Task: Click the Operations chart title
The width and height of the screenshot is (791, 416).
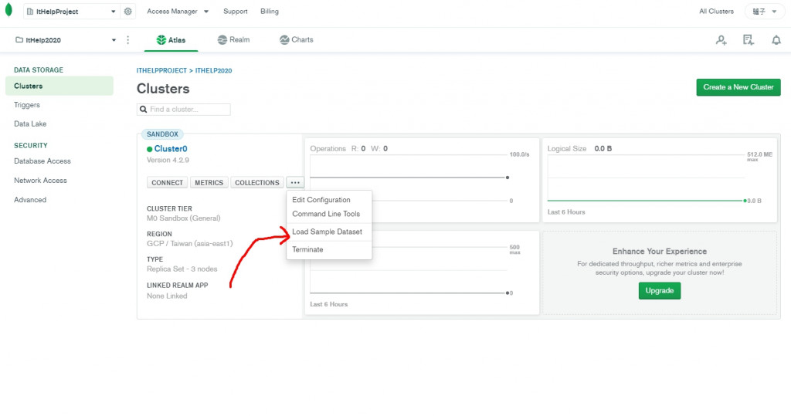Action: click(328, 149)
